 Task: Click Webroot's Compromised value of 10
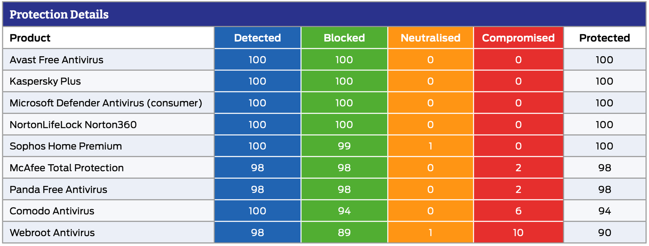(518, 233)
